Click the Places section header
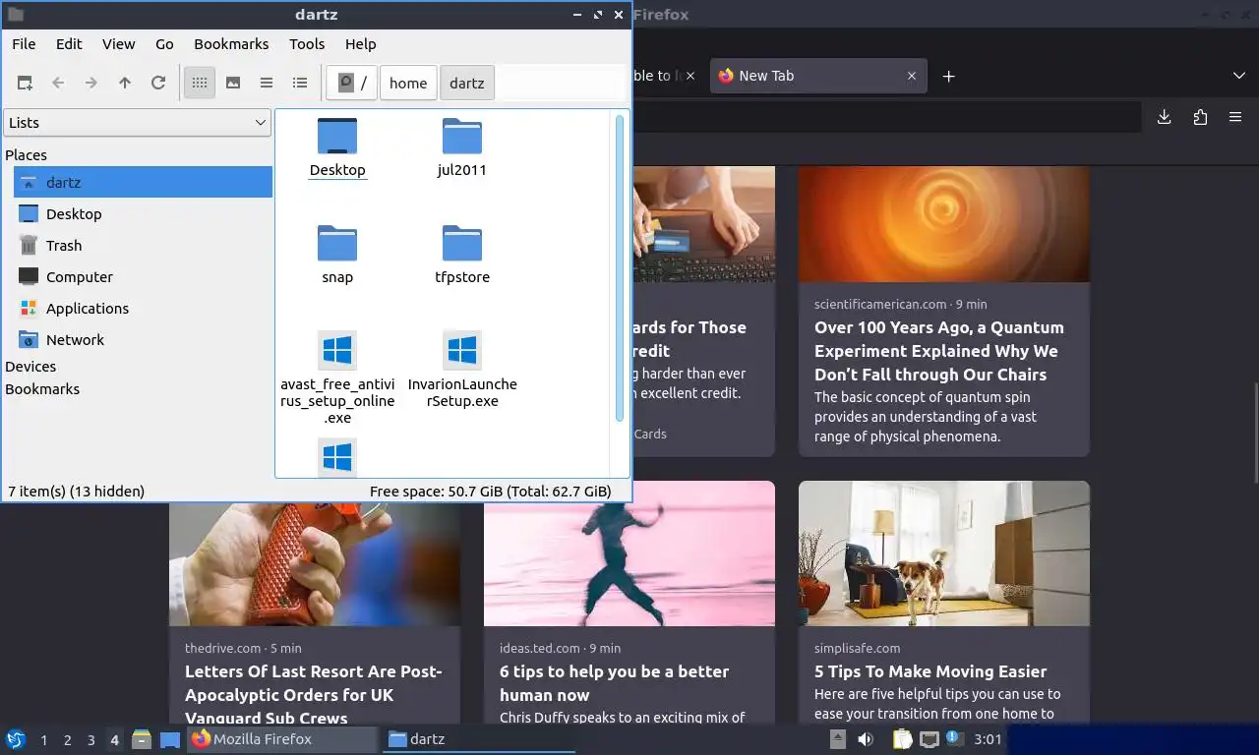Viewport: 1259px width, 755px height. click(x=27, y=154)
